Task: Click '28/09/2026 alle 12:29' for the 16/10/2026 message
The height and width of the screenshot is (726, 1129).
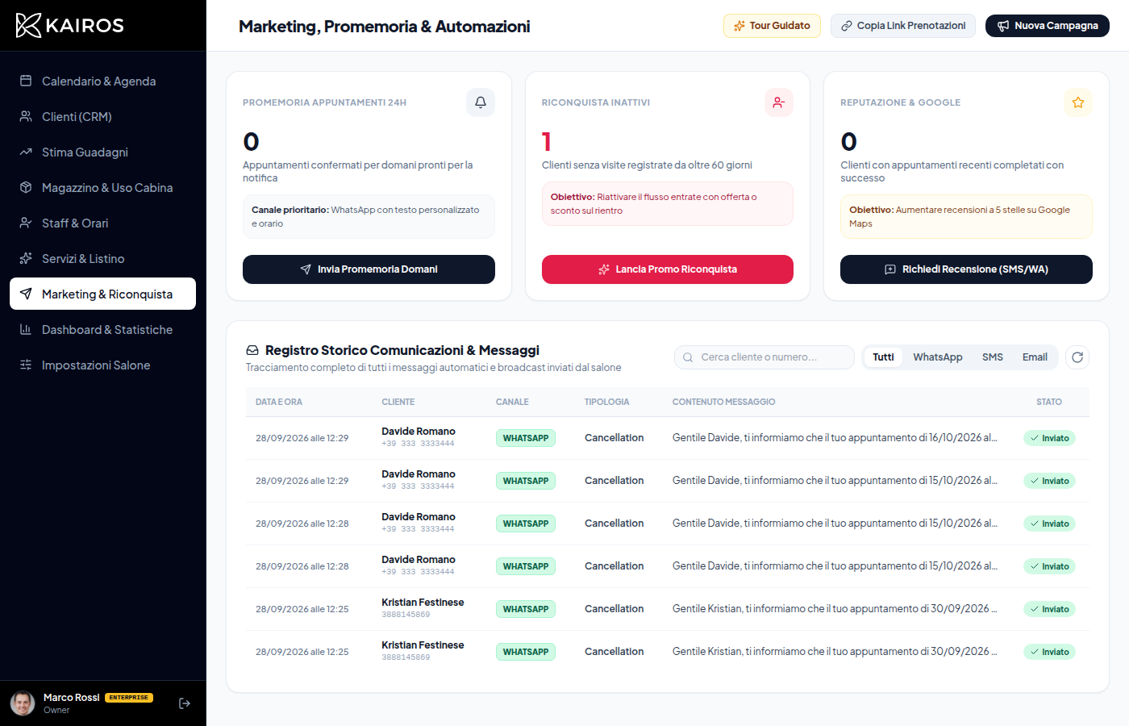Action: pos(302,438)
